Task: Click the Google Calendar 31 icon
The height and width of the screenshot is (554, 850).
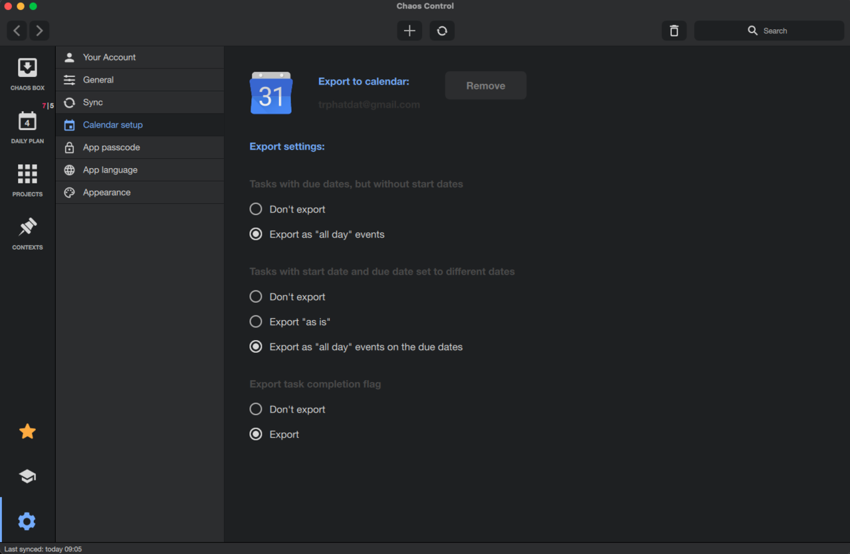Action: (x=271, y=93)
